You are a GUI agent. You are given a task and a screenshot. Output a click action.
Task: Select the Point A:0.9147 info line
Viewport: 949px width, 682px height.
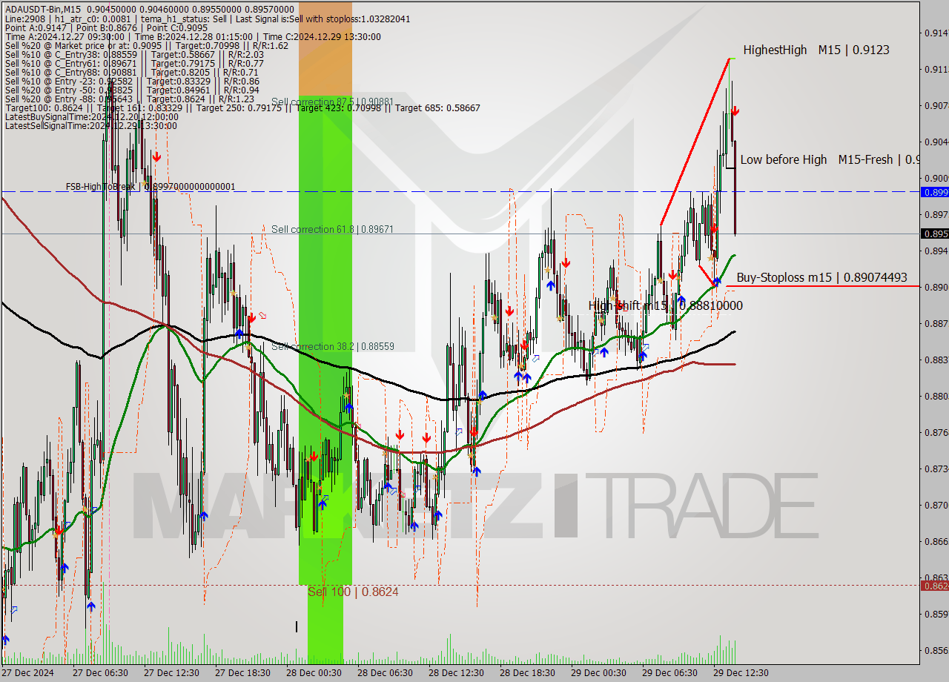coord(106,27)
